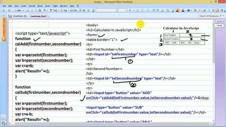Click the Delete X icon

tap(209, 10)
